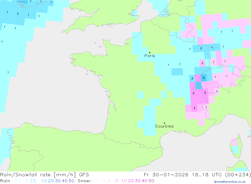Screen dimensions: 251x184
Task: Pick the Snow legend 10 color value
Action: tap(124, 181)
